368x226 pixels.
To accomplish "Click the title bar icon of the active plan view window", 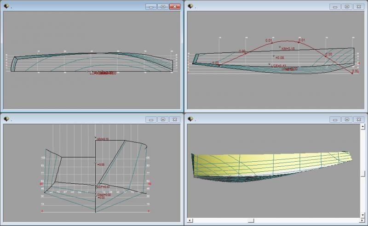I will coord(6,6).
